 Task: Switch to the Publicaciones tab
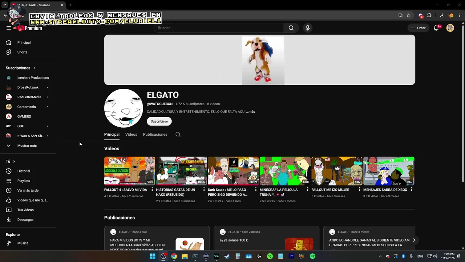click(x=155, y=134)
